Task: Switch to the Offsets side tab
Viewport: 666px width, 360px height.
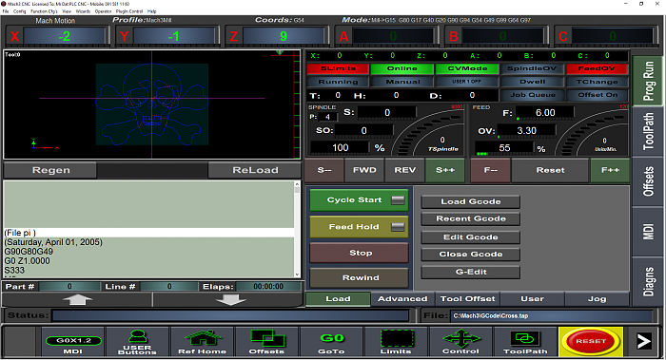Action: pyautogui.click(x=648, y=181)
